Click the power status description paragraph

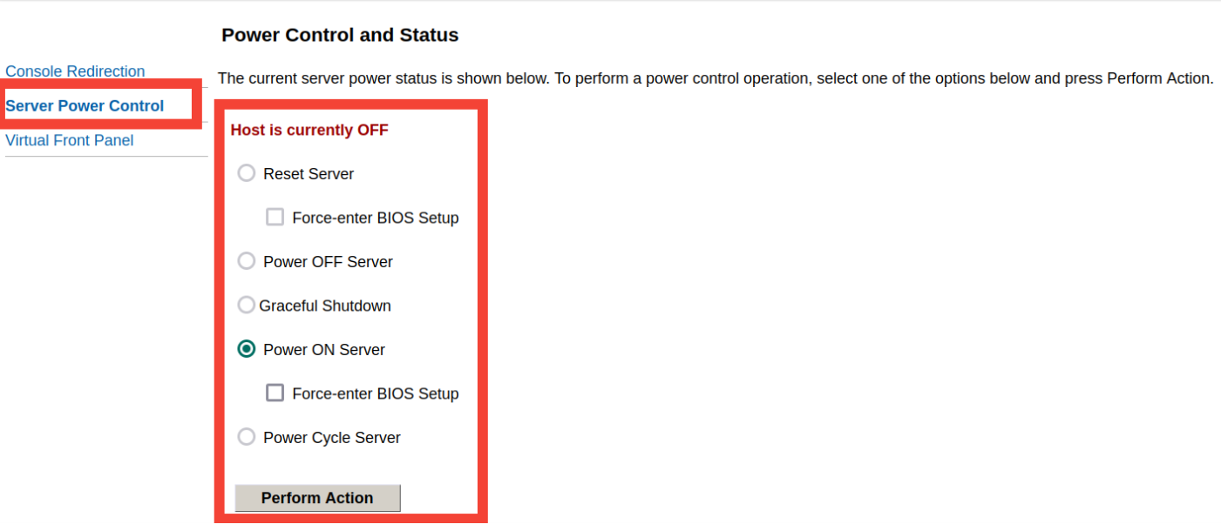pyautogui.click(x=715, y=78)
